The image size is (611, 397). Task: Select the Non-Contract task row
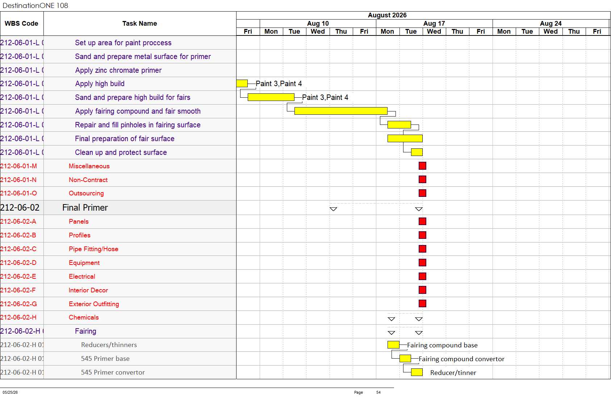pyautogui.click(x=88, y=180)
